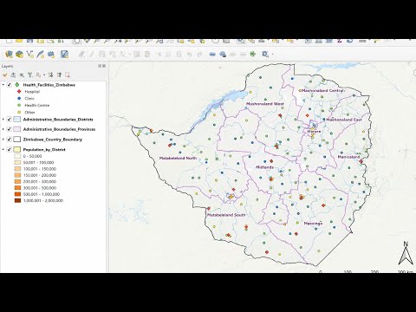Image resolution: width=416 pixels, height=312 pixels.
Task: Expand the Administrative_Boundaries_Provinces layer tree
Action: (3, 129)
